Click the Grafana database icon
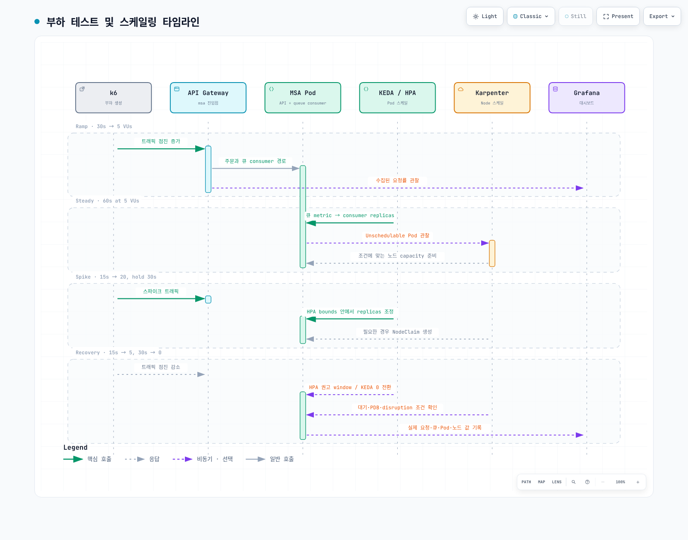Screen dimensions: 688x540 [555, 89]
